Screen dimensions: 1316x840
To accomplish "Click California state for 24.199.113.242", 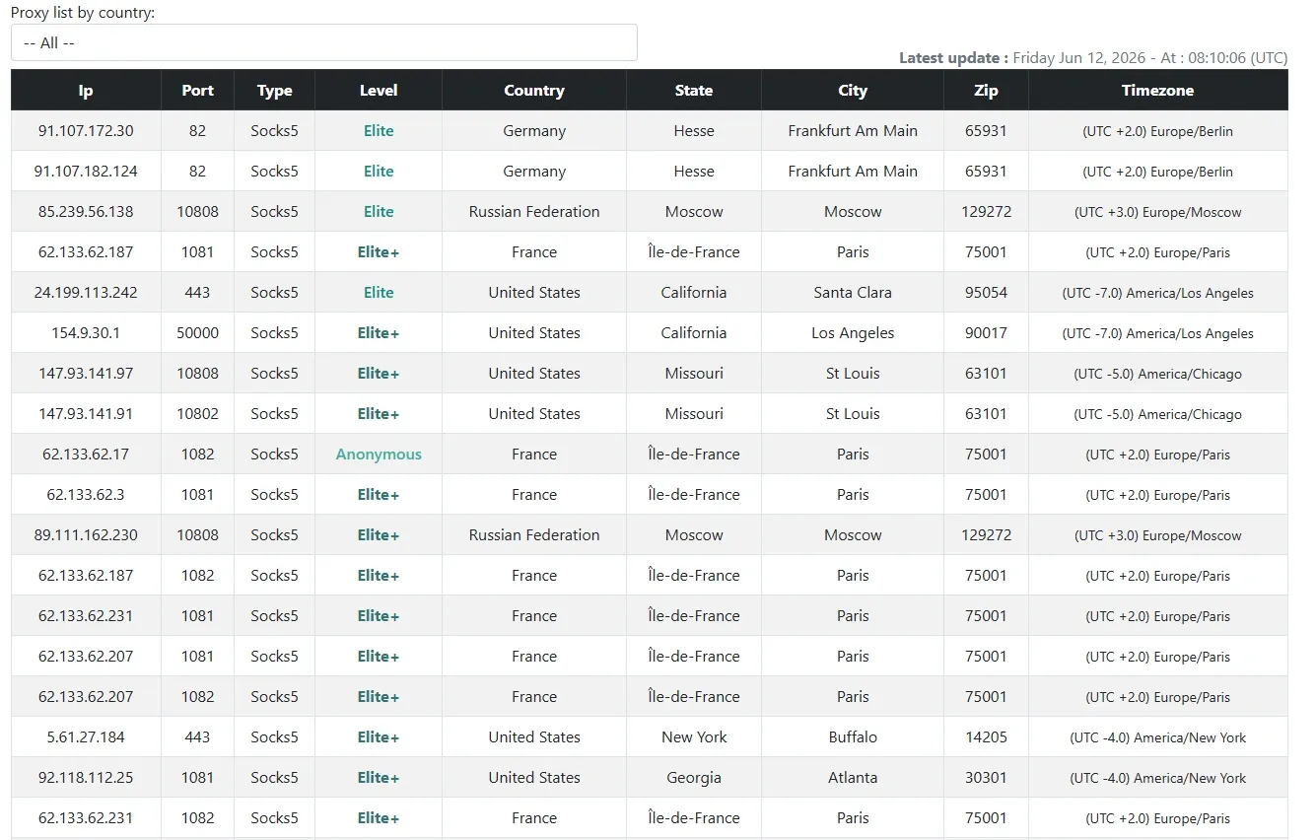I will [694, 293].
